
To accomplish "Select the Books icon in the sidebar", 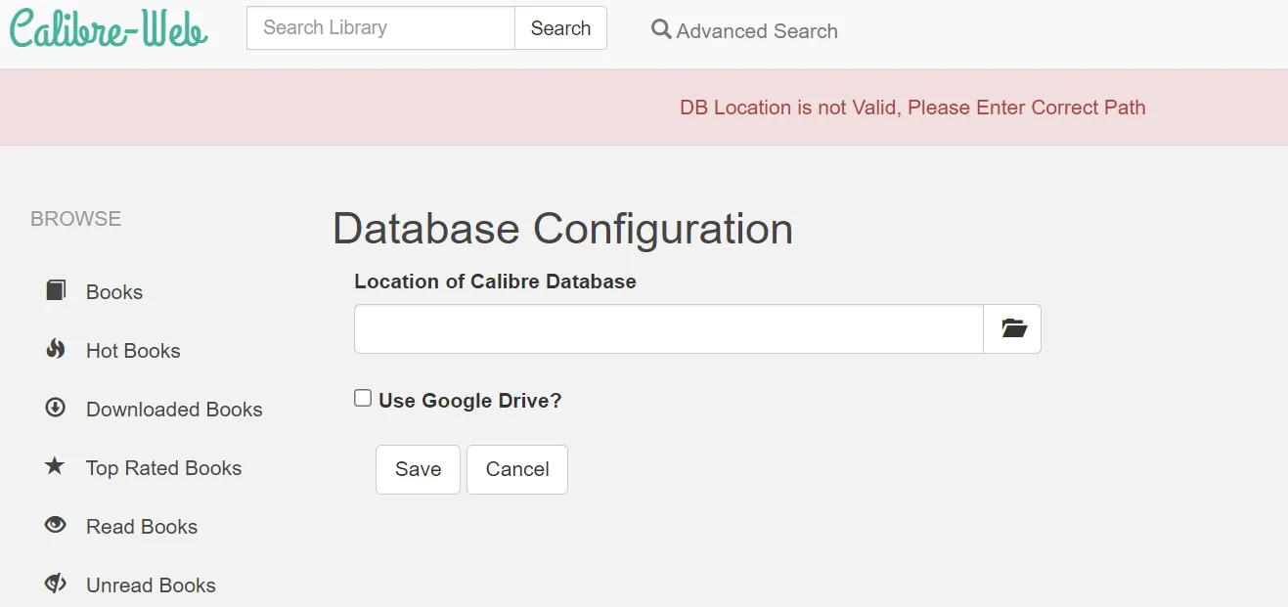I will pyautogui.click(x=55, y=289).
